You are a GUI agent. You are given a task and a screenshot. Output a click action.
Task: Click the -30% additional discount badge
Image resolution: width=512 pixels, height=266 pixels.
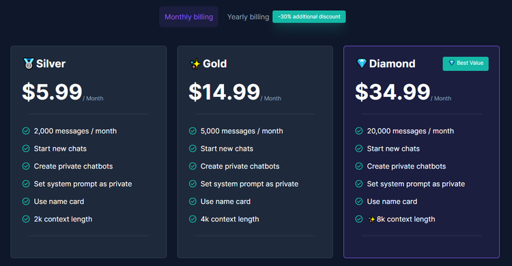(x=309, y=16)
